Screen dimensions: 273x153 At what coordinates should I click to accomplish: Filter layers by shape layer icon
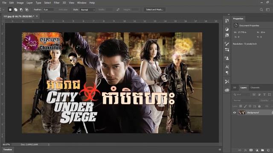click(269, 94)
